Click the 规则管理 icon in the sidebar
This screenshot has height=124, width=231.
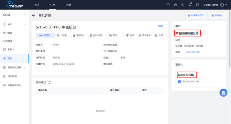(x=4, y=77)
